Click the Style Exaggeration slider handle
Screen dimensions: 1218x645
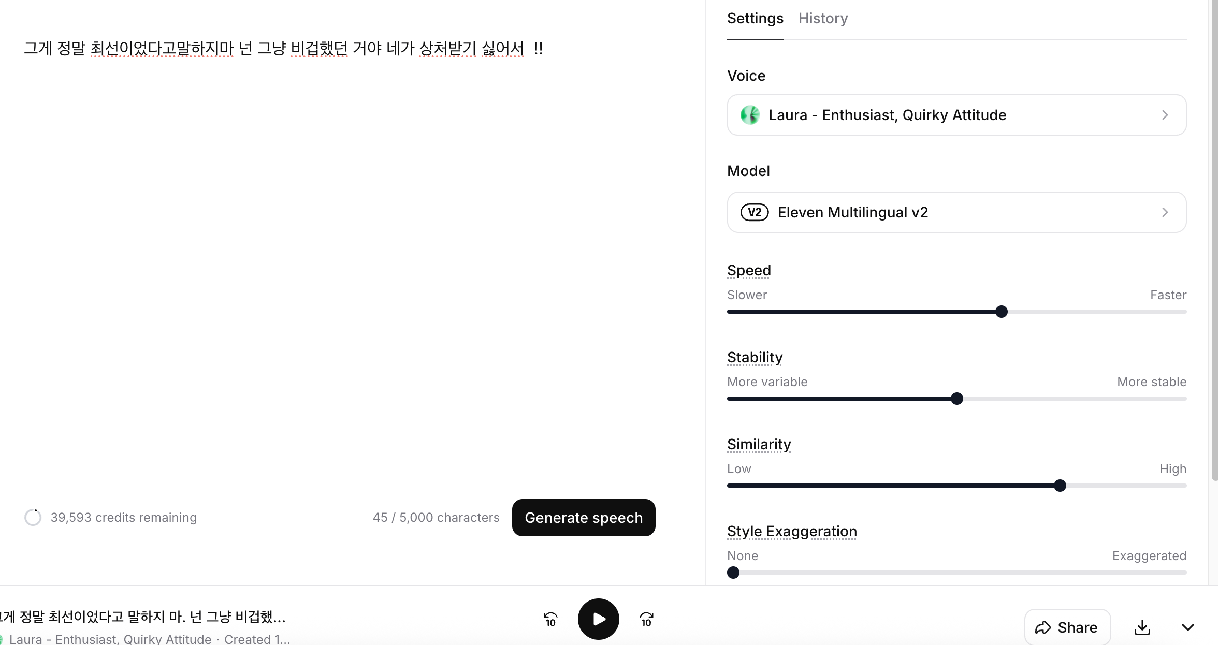coord(733,573)
